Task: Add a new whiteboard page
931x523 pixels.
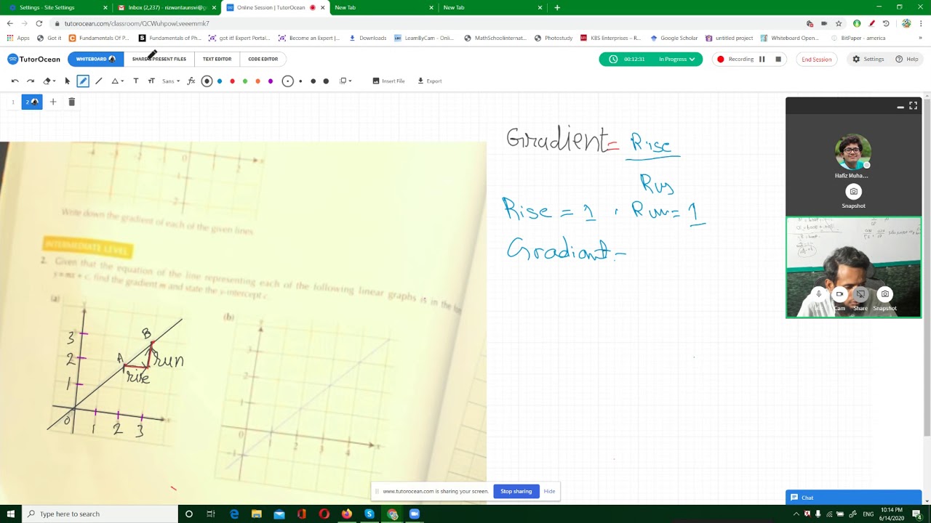Action: pos(53,102)
